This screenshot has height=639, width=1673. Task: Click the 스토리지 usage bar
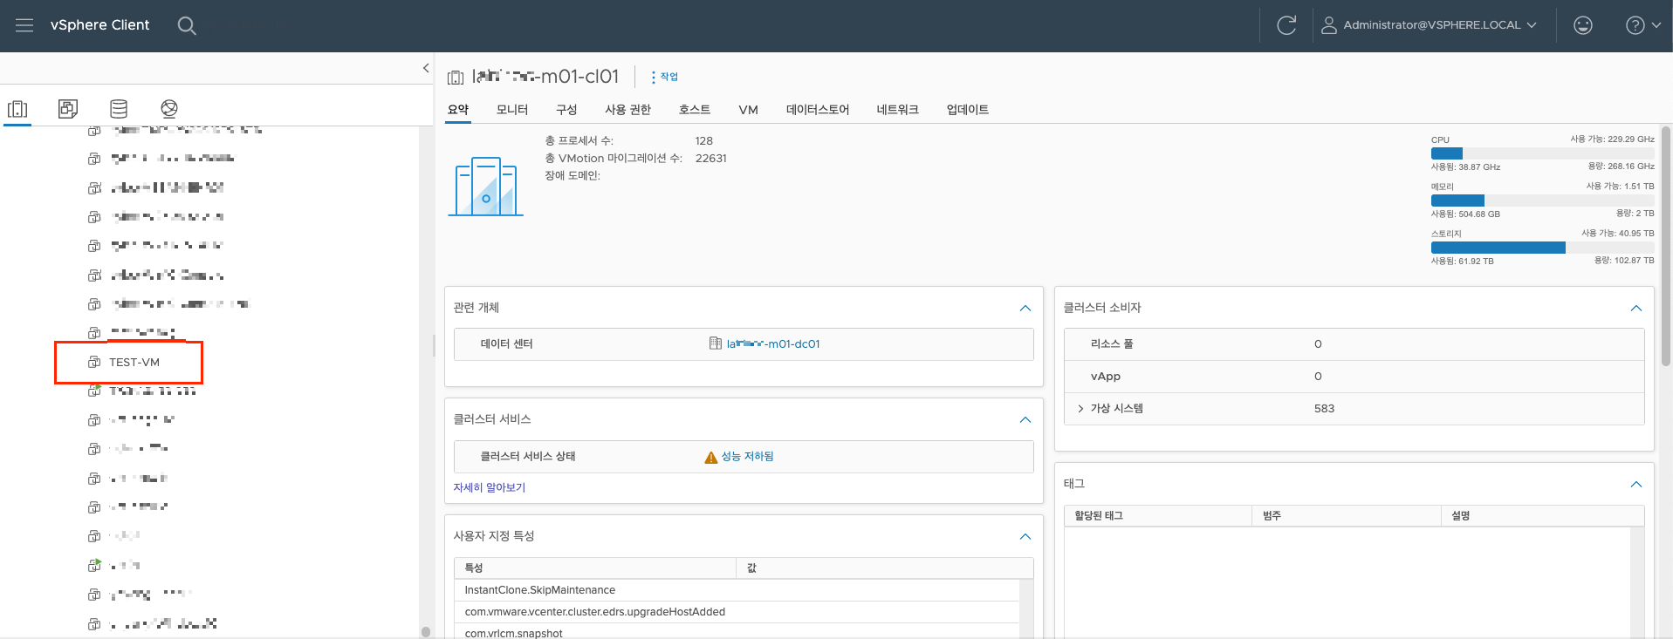tap(1542, 248)
